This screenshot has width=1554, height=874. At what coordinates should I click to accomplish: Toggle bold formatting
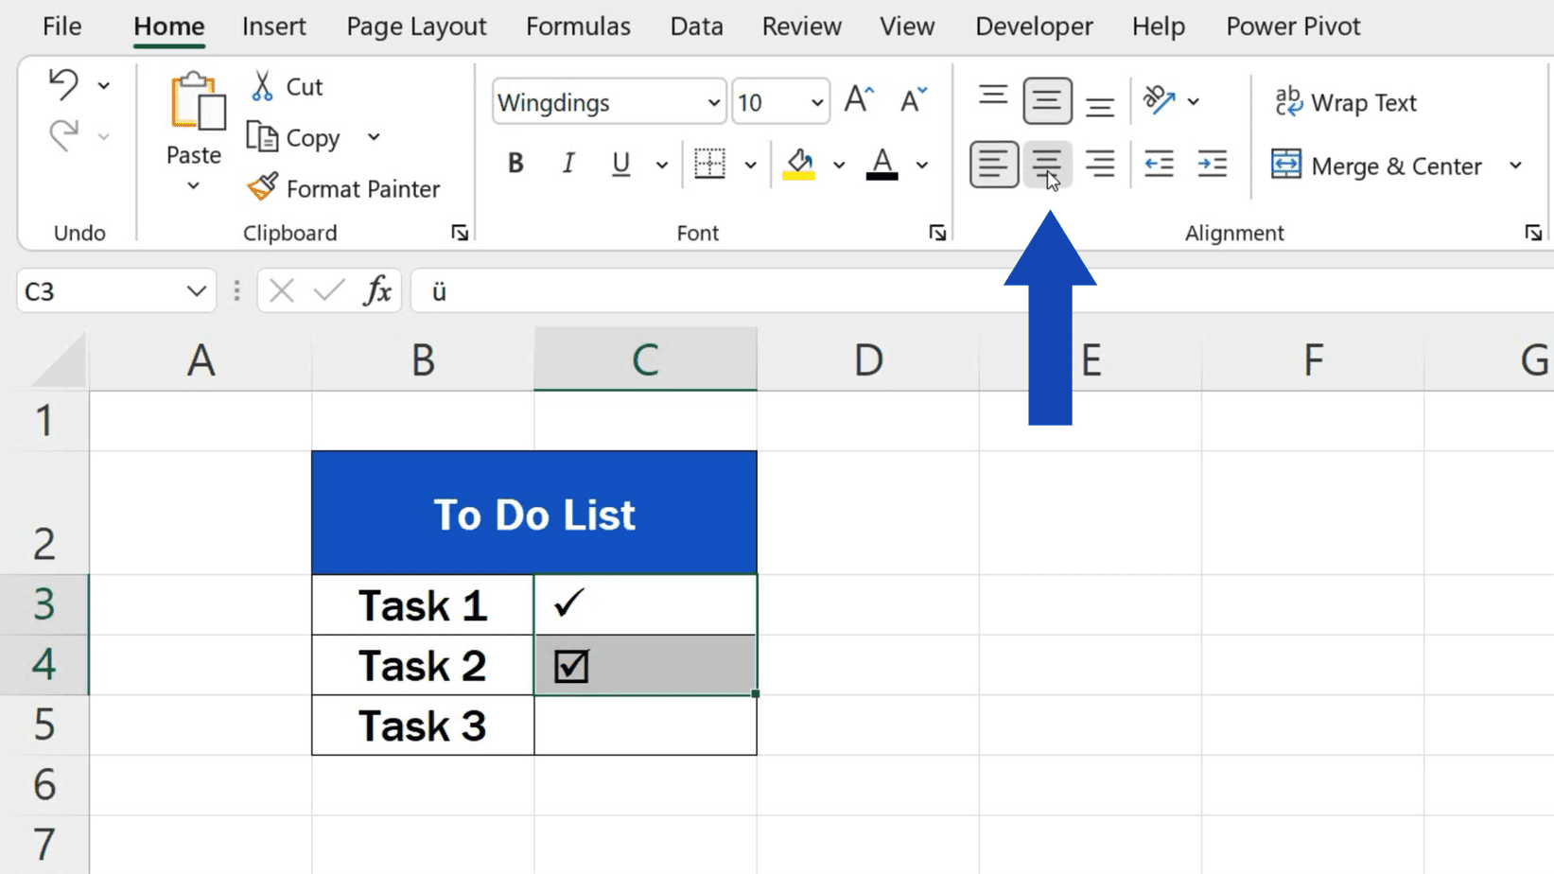pos(515,163)
